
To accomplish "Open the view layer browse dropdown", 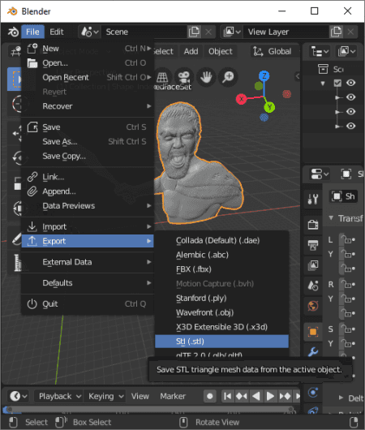I will (x=231, y=32).
